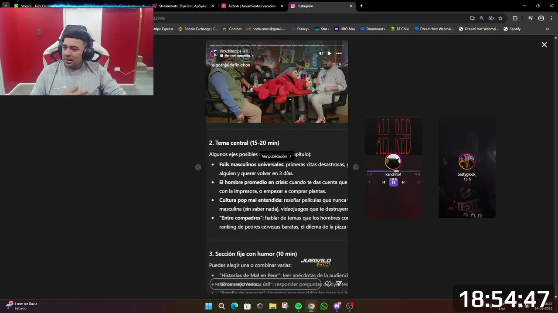Open Chrome three-dot menu
The width and height of the screenshot is (558, 313).
[551, 18]
